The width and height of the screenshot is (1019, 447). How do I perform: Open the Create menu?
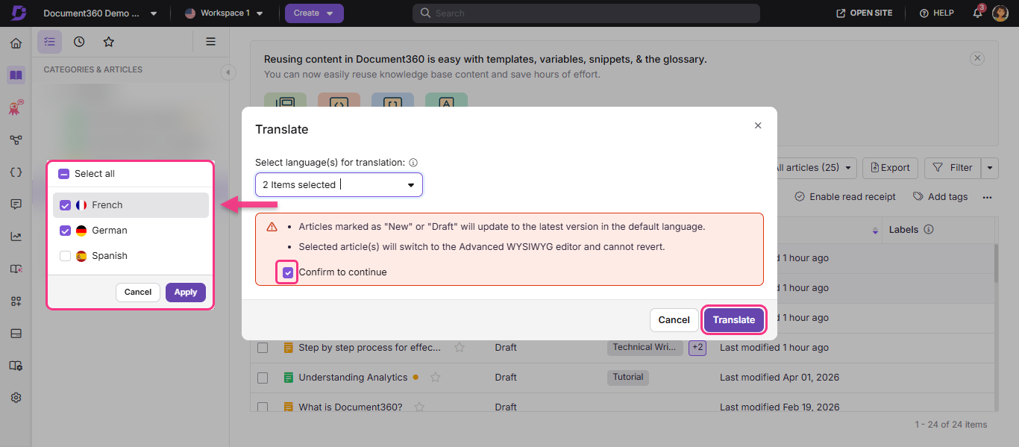click(x=314, y=13)
